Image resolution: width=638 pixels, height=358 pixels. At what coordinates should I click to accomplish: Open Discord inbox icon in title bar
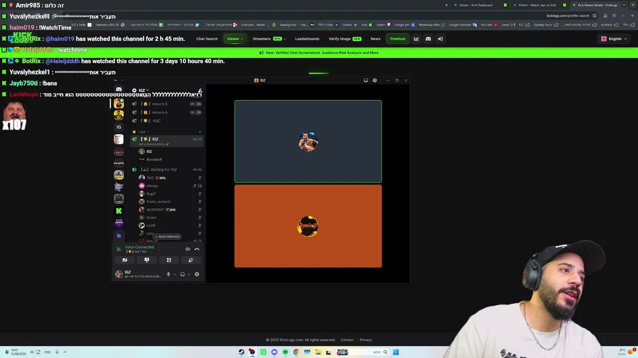(366, 80)
